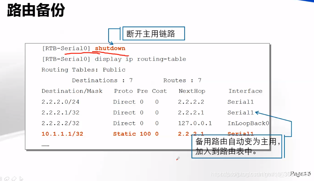Click next hop 2.2.2.1 in the 2.2.2.1/32 row

[191, 113]
